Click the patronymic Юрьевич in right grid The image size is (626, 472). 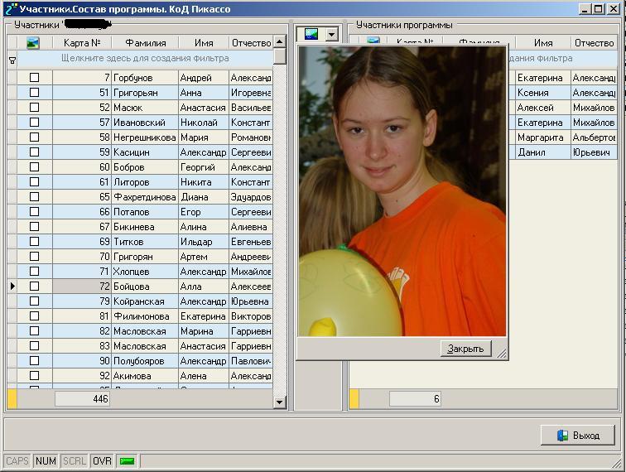(x=594, y=152)
